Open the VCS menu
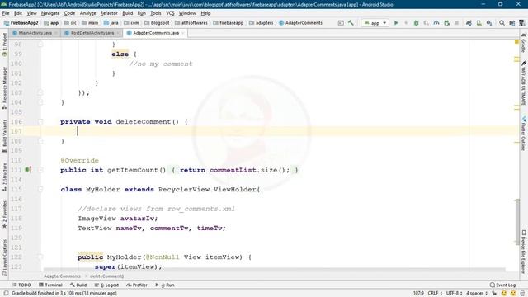528x297 pixels. (x=170, y=13)
